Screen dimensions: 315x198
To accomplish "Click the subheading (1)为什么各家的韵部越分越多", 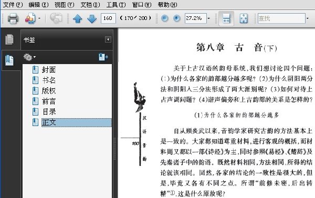I will pos(236,115).
